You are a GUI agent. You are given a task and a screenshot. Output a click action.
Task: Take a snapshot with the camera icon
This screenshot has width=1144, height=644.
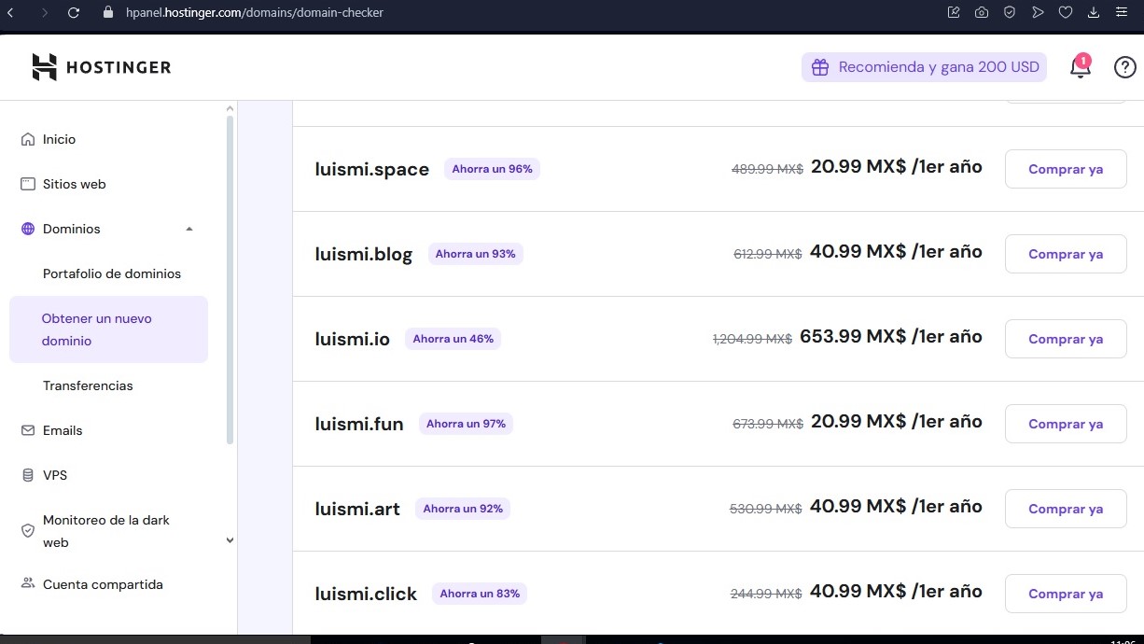[981, 13]
